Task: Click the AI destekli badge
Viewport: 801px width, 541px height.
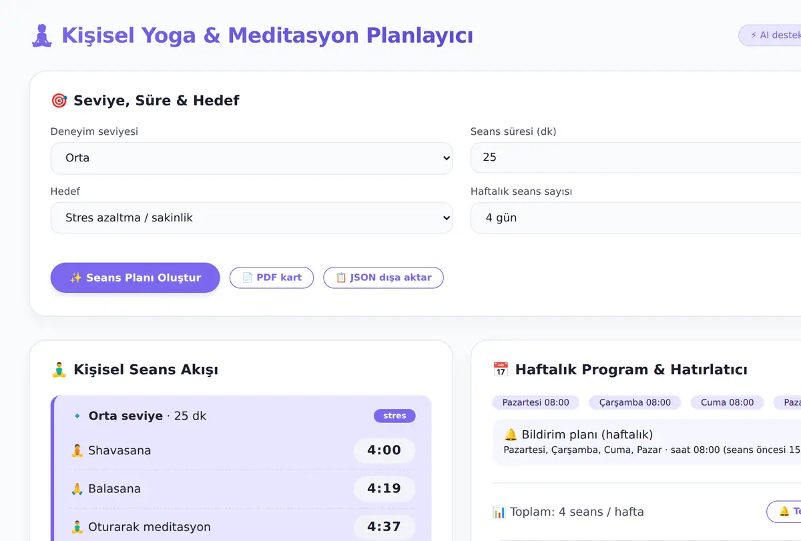Action: (770, 35)
